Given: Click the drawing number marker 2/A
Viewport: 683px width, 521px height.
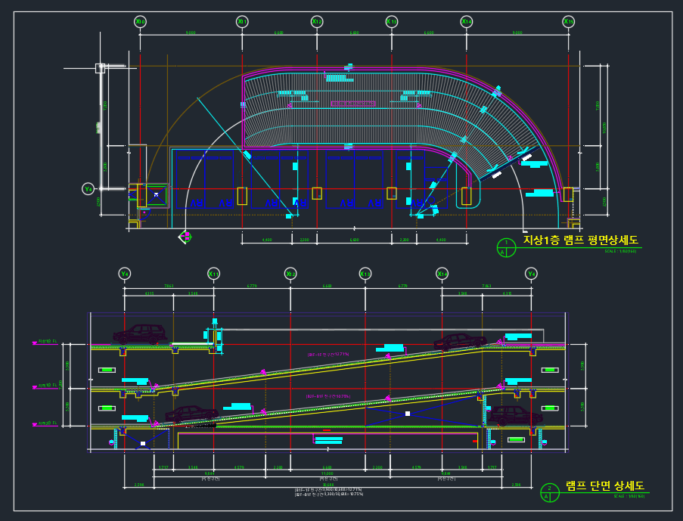Looking at the screenshot, I should coord(549,493).
